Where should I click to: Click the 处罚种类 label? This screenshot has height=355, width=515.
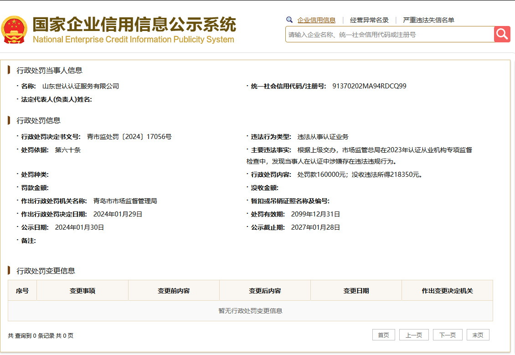[35, 175]
